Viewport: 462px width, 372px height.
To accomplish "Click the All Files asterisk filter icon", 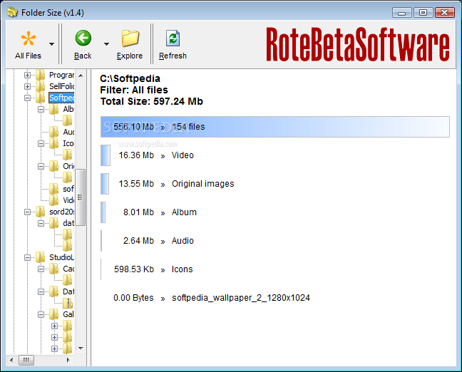I will (x=29, y=38).
